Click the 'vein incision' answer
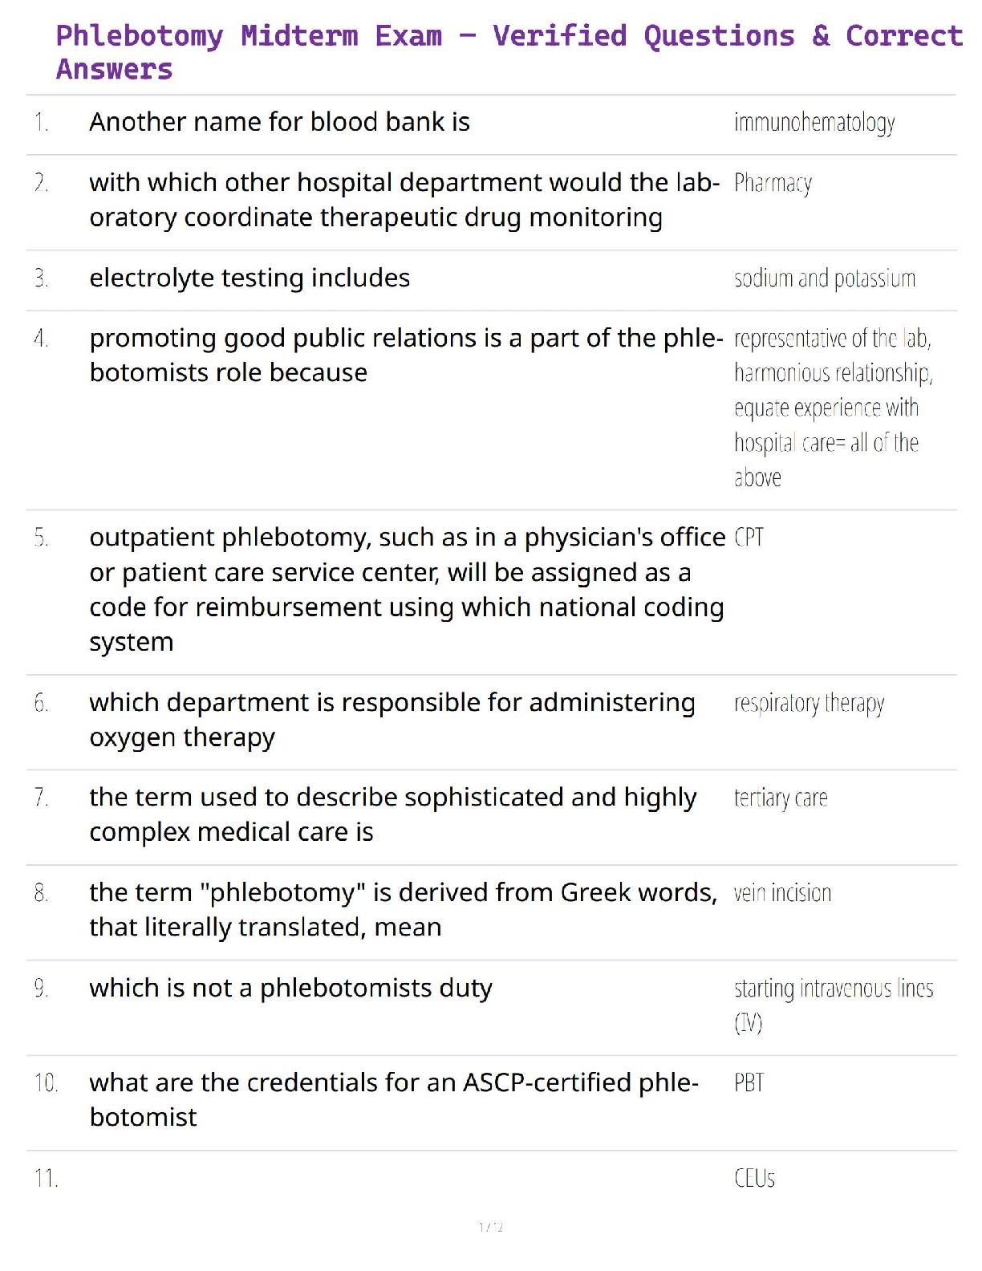 782,893
